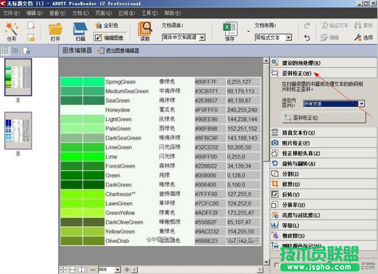
Task: Open the Rotate and Flip (旋转与翻转) tool
Action: (301, 163)
